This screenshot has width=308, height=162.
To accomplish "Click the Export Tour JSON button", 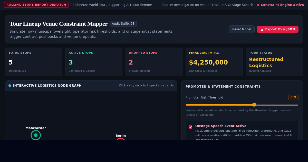I will (x=277, y=29).
